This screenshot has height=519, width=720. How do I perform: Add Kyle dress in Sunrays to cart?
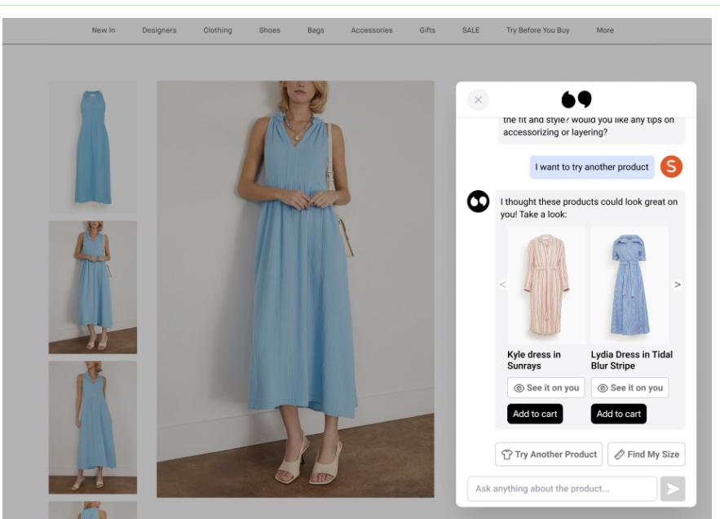click(535, 414)
